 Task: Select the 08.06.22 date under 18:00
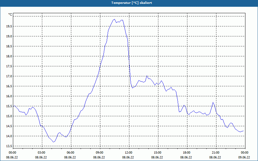click(x=186, y=157)
